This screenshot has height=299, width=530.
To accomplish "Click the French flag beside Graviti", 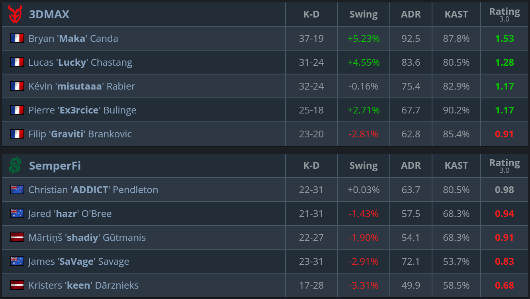I will (x=17, y=134).
